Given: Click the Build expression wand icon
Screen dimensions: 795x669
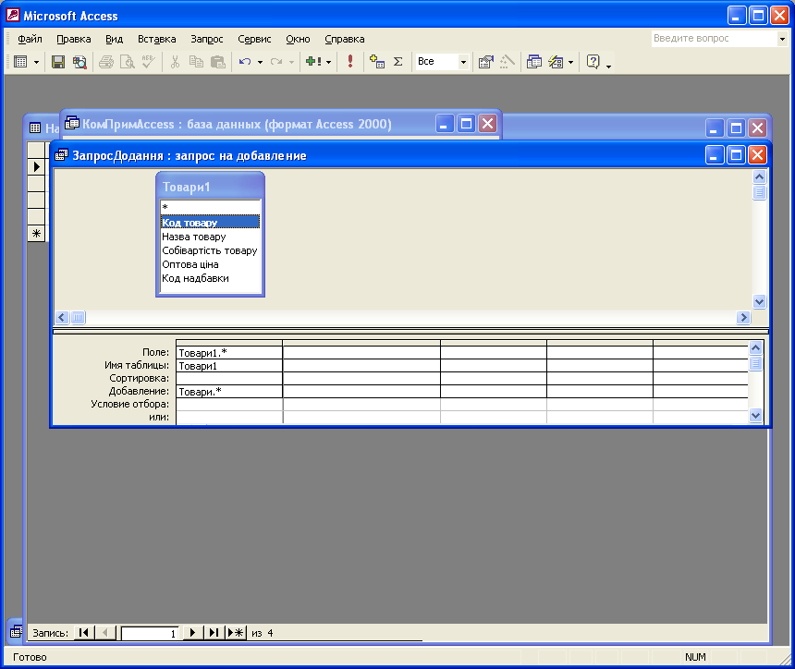Looking at the screenshot, I should [507, 62].
